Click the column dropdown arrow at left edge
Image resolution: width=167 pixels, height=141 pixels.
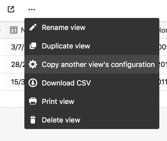[1, 30]
